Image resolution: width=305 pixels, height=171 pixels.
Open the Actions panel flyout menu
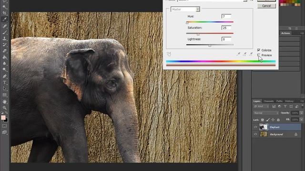[302, 33]
